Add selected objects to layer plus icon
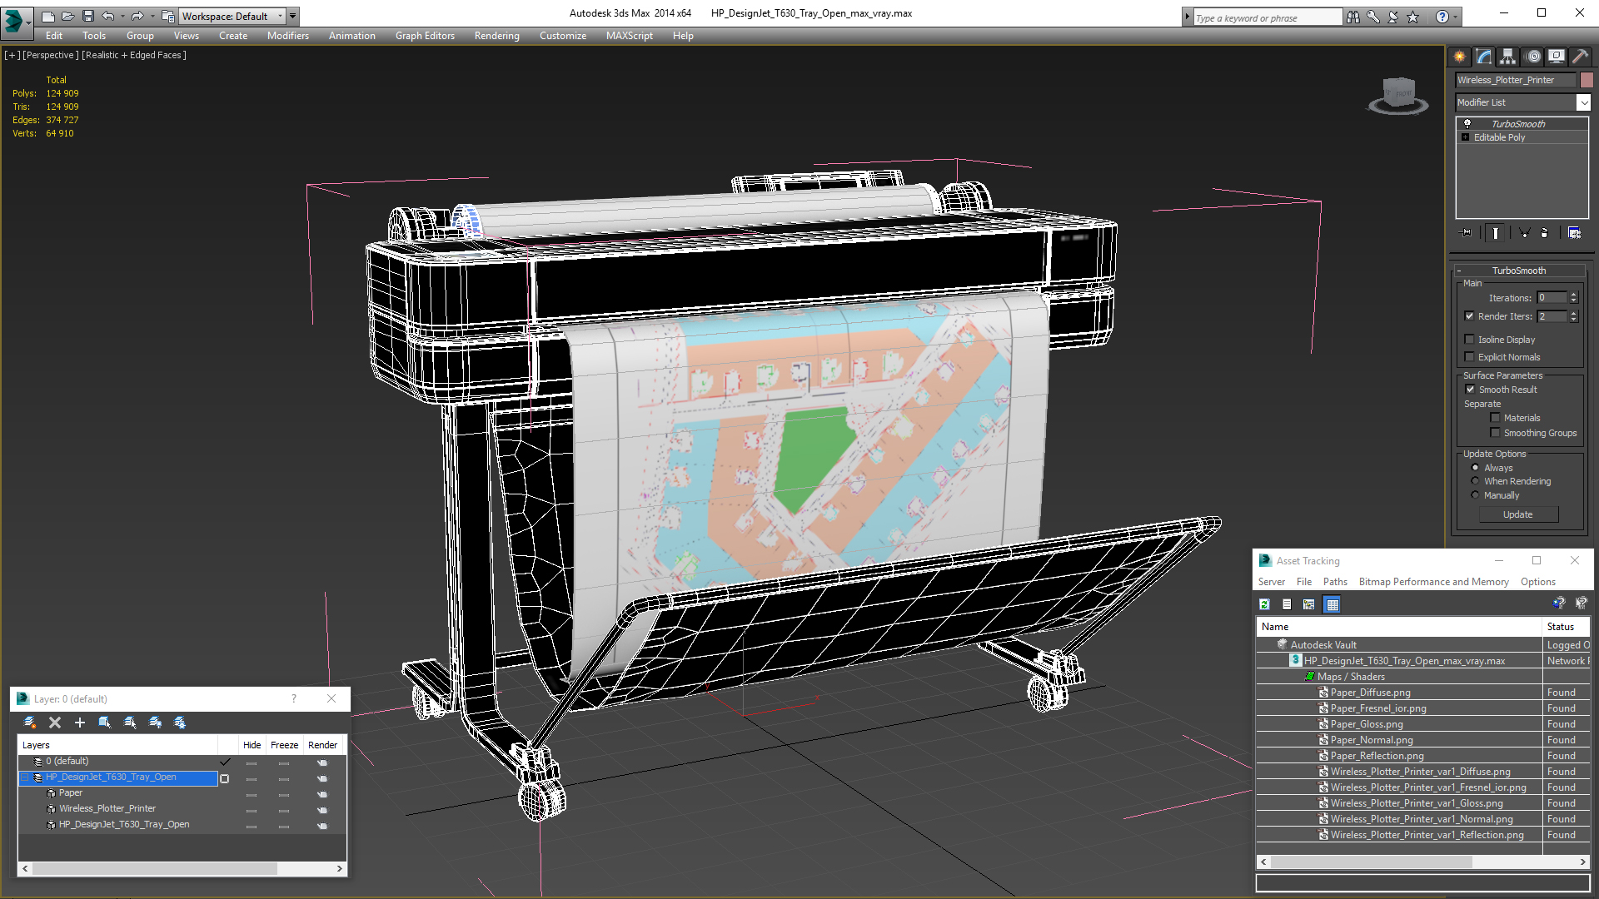 click(x=80, y=723)
